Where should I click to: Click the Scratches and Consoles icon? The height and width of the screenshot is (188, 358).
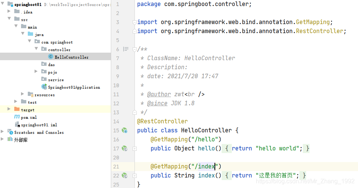pos(10,132)
